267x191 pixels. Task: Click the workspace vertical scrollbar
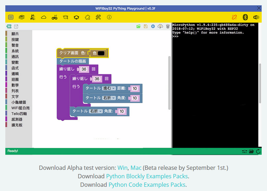(169, 83)
